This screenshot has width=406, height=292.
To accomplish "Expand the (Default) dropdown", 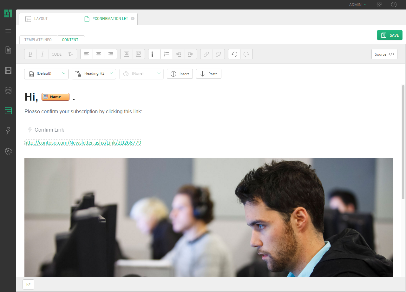I will [46, 74].
